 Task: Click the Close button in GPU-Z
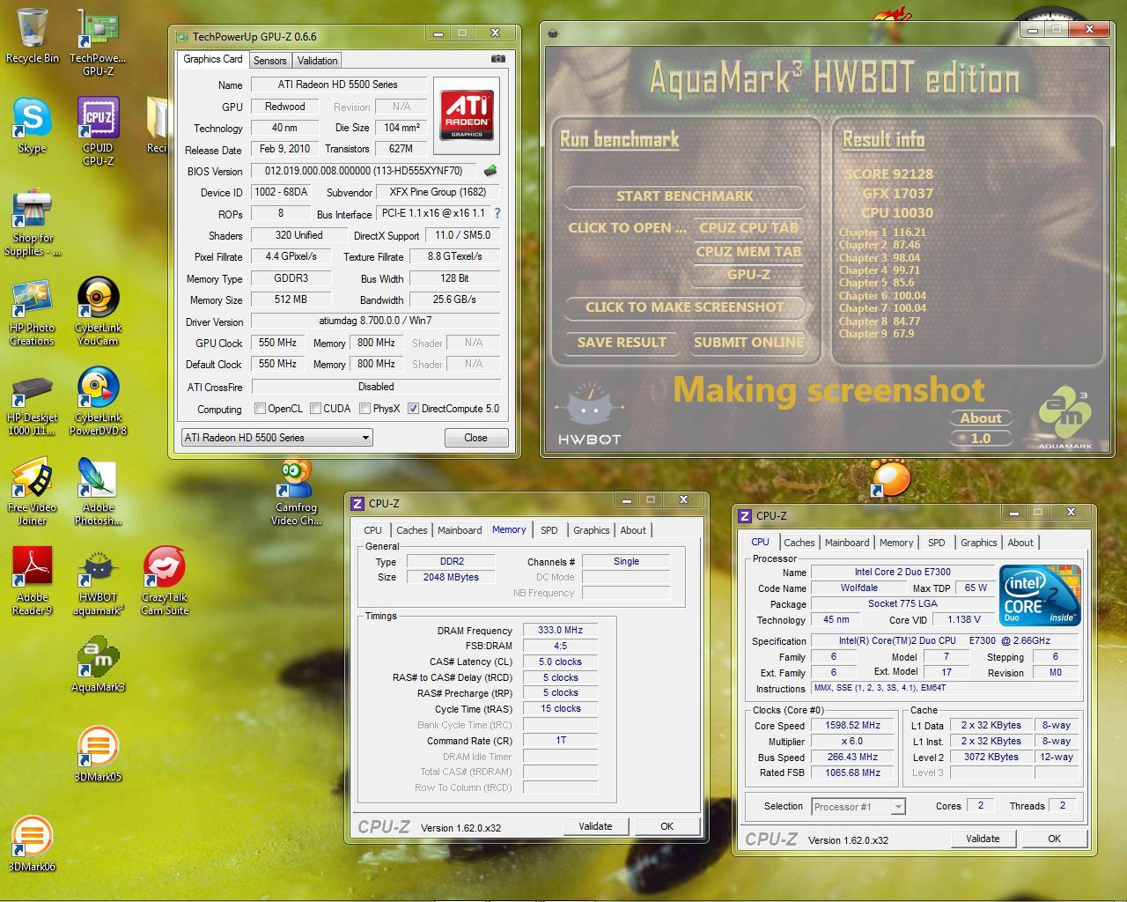coord(475,438)
